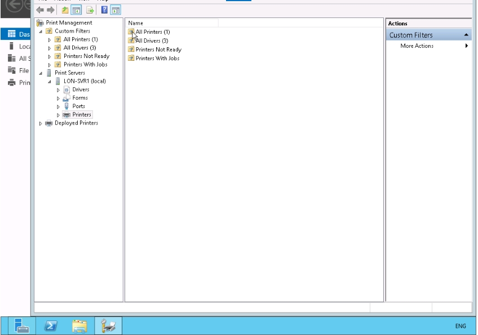Screen dimensions: 478x335
Task: Click the Back arrow toolbar icon
Action: pos(40,10)
